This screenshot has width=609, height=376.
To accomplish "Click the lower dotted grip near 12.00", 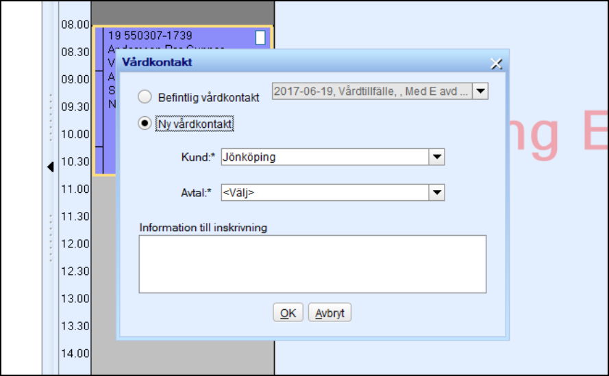I will [x=51, y=237].
